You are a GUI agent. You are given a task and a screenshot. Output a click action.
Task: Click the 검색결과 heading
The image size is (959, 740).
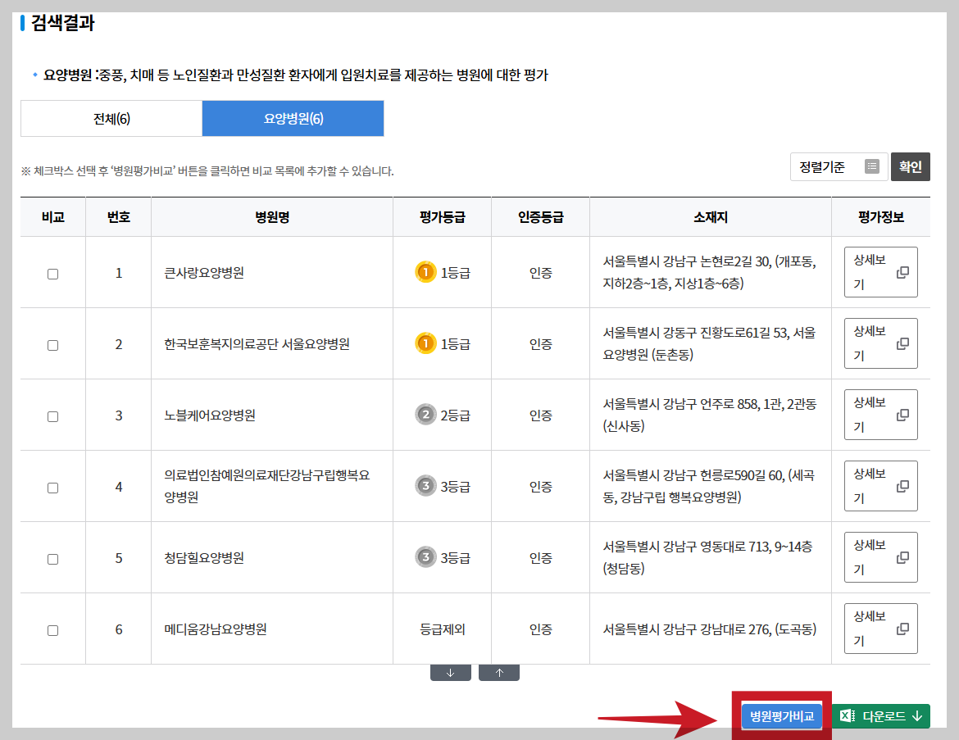click(62, 23)
